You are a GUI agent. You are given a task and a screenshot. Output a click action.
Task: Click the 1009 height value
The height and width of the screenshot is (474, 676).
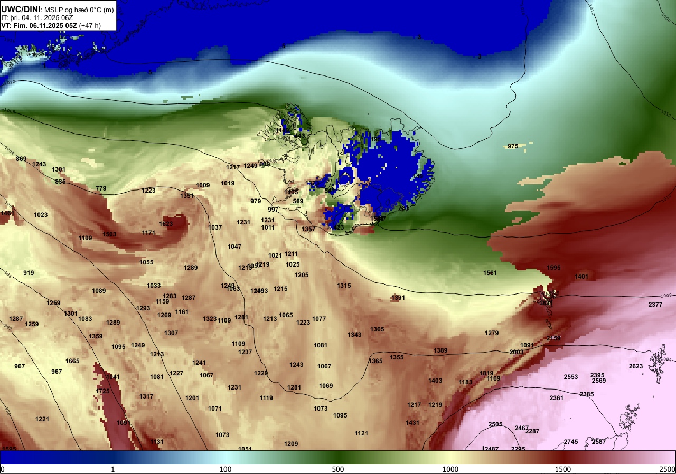[x=203, y=185]
